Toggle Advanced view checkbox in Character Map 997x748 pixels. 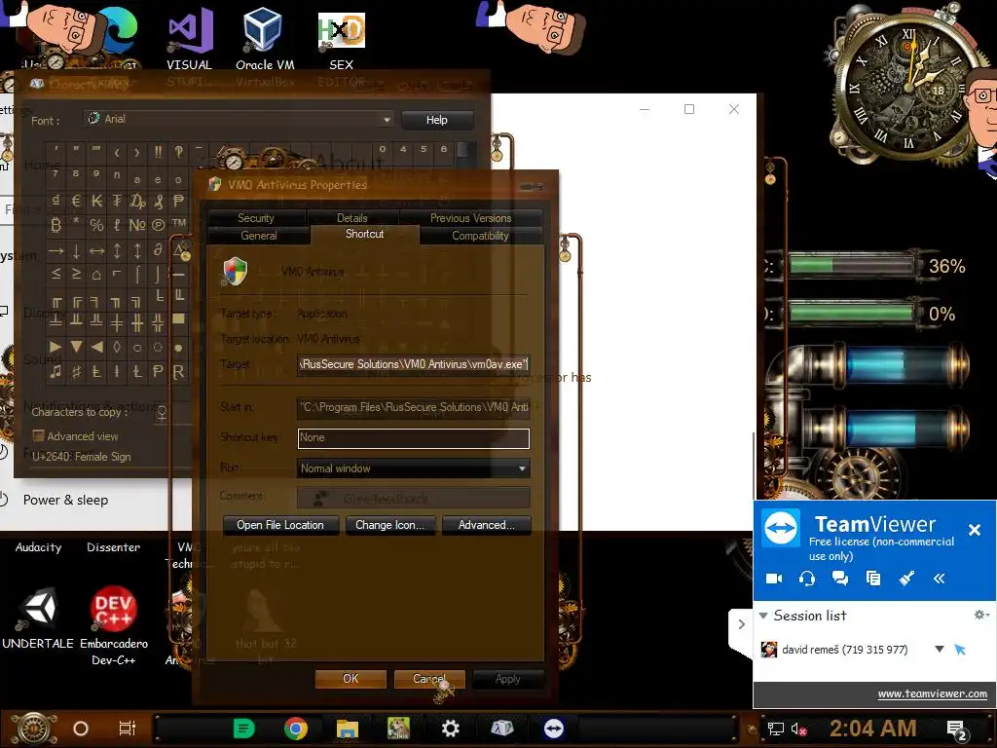[38, 436]
